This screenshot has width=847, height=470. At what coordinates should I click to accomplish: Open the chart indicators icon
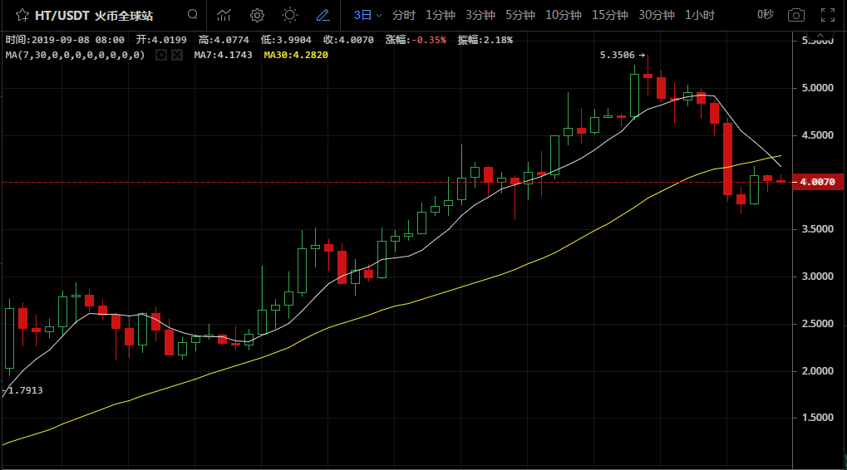click(x=224, y=15)
